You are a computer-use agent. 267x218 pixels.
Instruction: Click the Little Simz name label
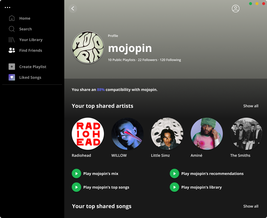[x=160, y=155]
